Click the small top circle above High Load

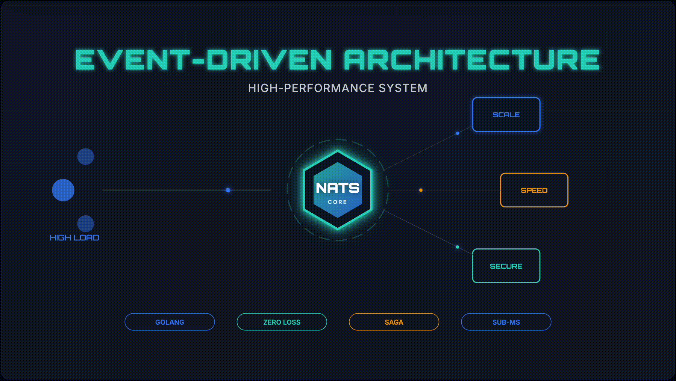[x=86, y=156]
